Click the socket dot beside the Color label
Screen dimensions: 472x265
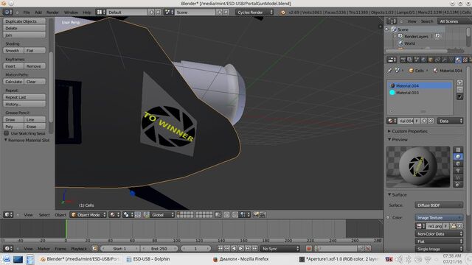click(x=388, y=218)
